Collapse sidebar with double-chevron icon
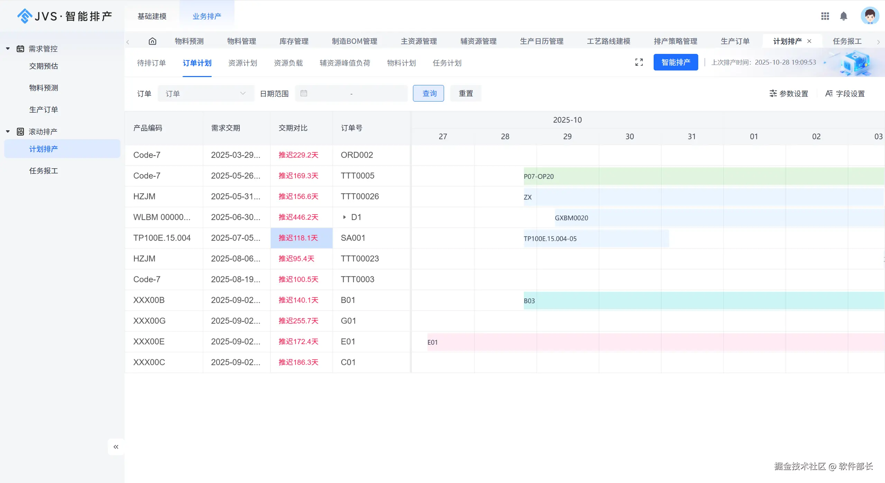 point(116,447)
